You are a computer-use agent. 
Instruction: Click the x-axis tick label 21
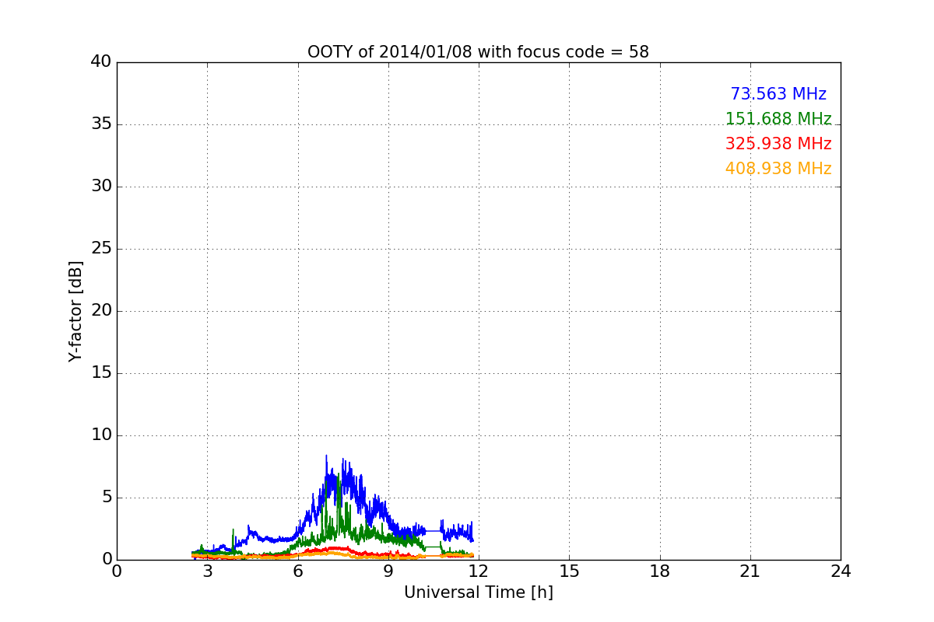click(x=750, y=571)
